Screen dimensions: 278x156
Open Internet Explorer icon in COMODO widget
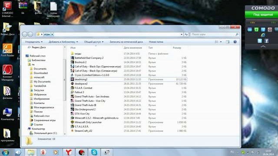[263, 35]
